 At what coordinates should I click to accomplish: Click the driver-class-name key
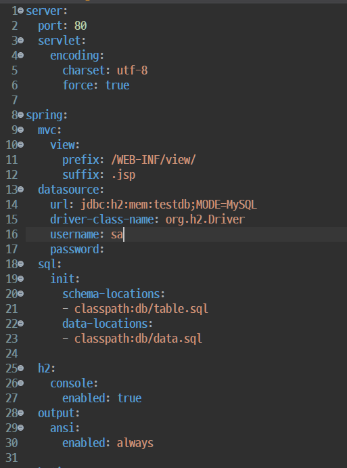pos(101,219)
